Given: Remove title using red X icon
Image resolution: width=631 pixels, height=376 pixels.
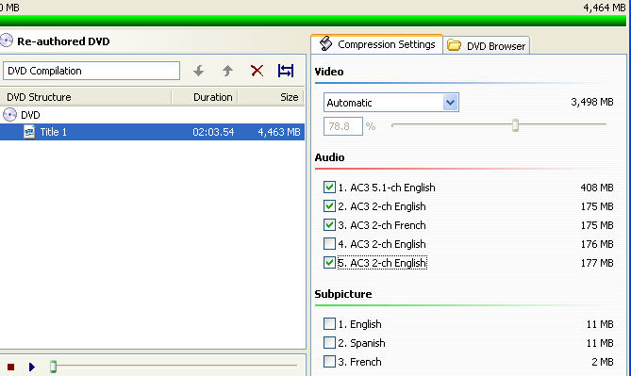Looking at the screenshot, I should (x=257, y=71).
